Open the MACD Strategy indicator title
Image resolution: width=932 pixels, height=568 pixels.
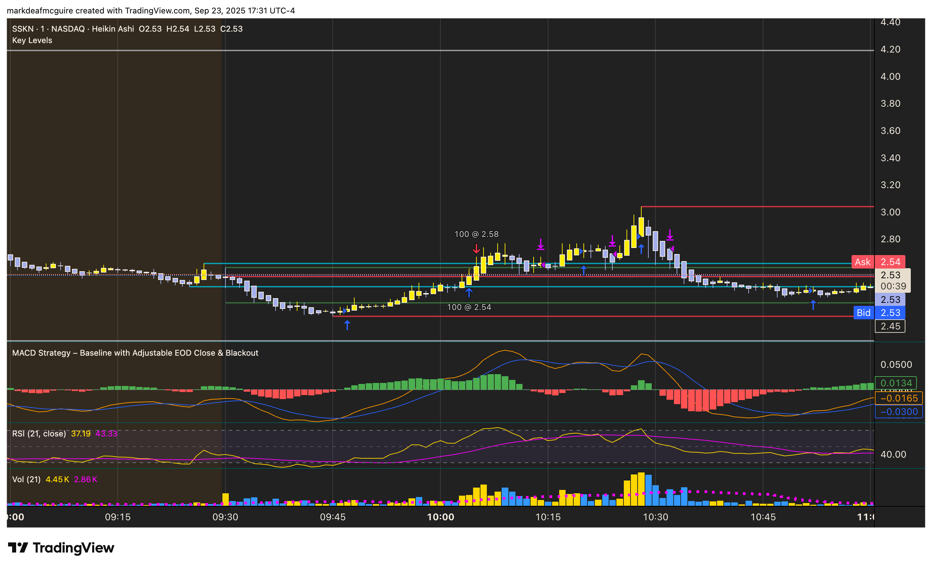[x=135, y=353]
